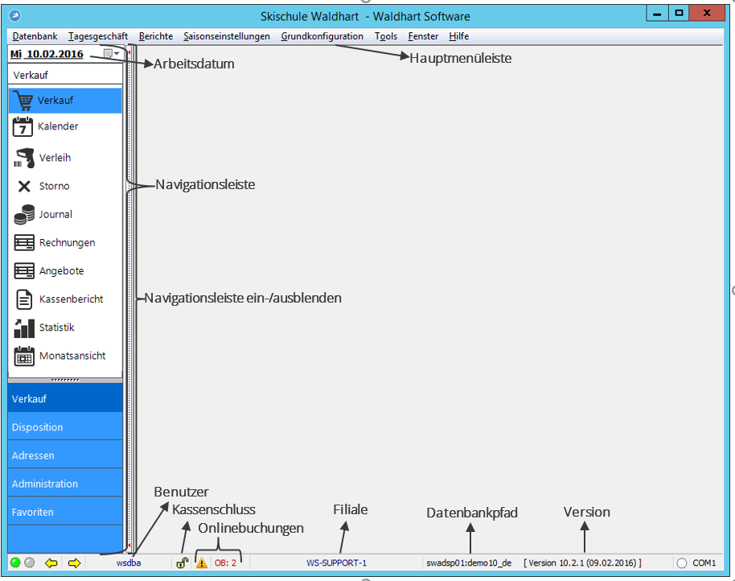
Task: Click database path swadsp01:demo10_de
Action: pos(469,562)
